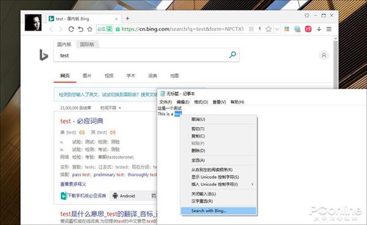Image resolution: width=367 pixels, height=225 pixels.
Task: Open the 'test - 必应词典' result heading
Action: click(x=82, y=121)
